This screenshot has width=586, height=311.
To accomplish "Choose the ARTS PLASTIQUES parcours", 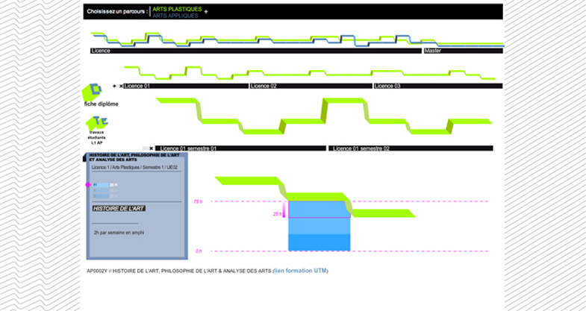I will [x=177, y=9].
